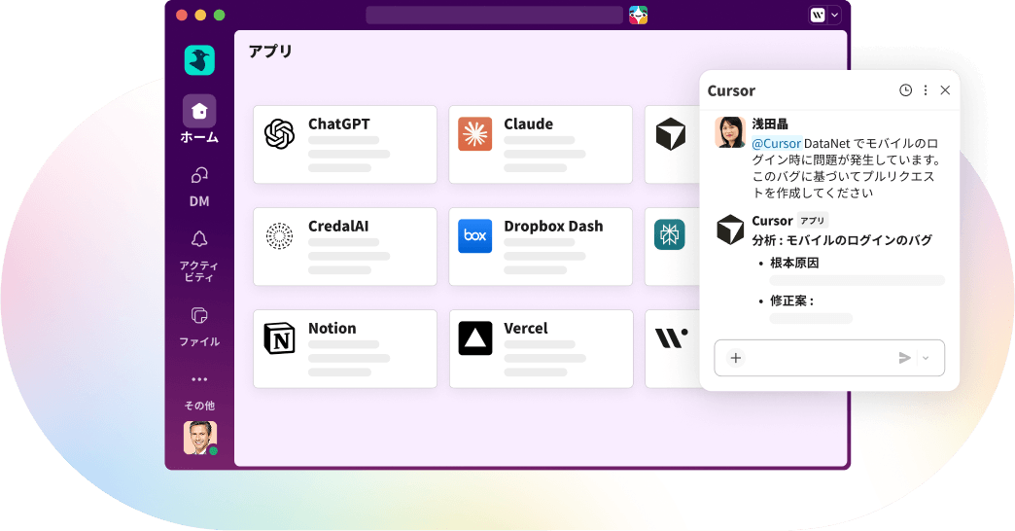Screen dimensions: 1015x531
Task: Open アクティビティ bell icon
Action: pyautogui.click(x=199, y=239)
